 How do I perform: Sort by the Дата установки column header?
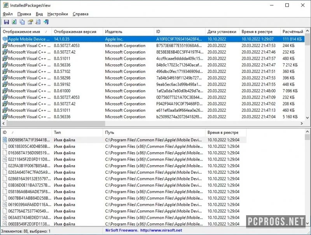point(222,32)
